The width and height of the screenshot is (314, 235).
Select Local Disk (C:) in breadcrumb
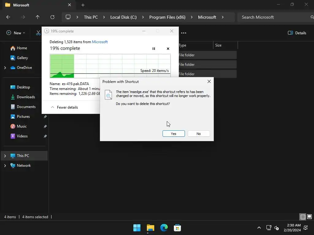(x=123, y=17)
